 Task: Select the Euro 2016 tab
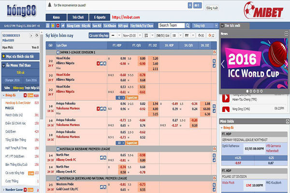click(x=31, y=80)
